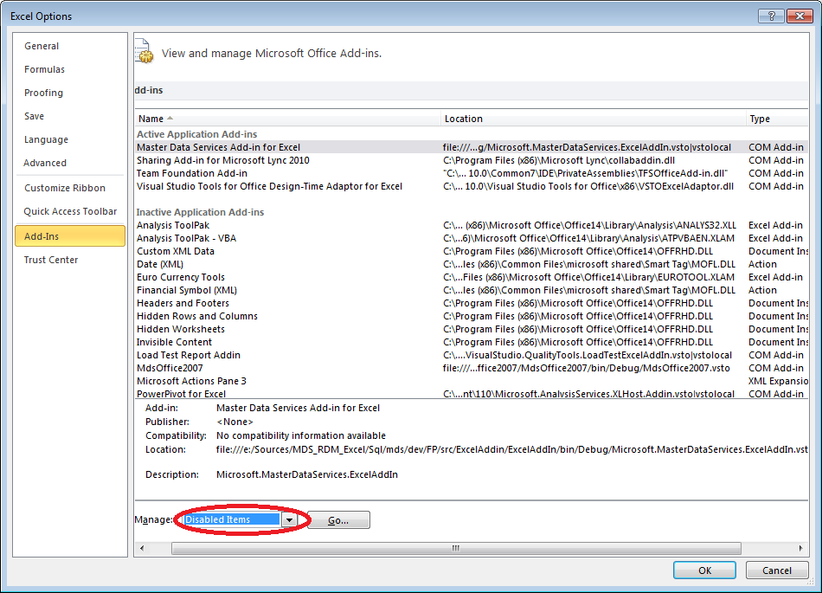This screenshot has height=593, width=822.
Task: Open the Formulas options category
Action: pos(44,69)
